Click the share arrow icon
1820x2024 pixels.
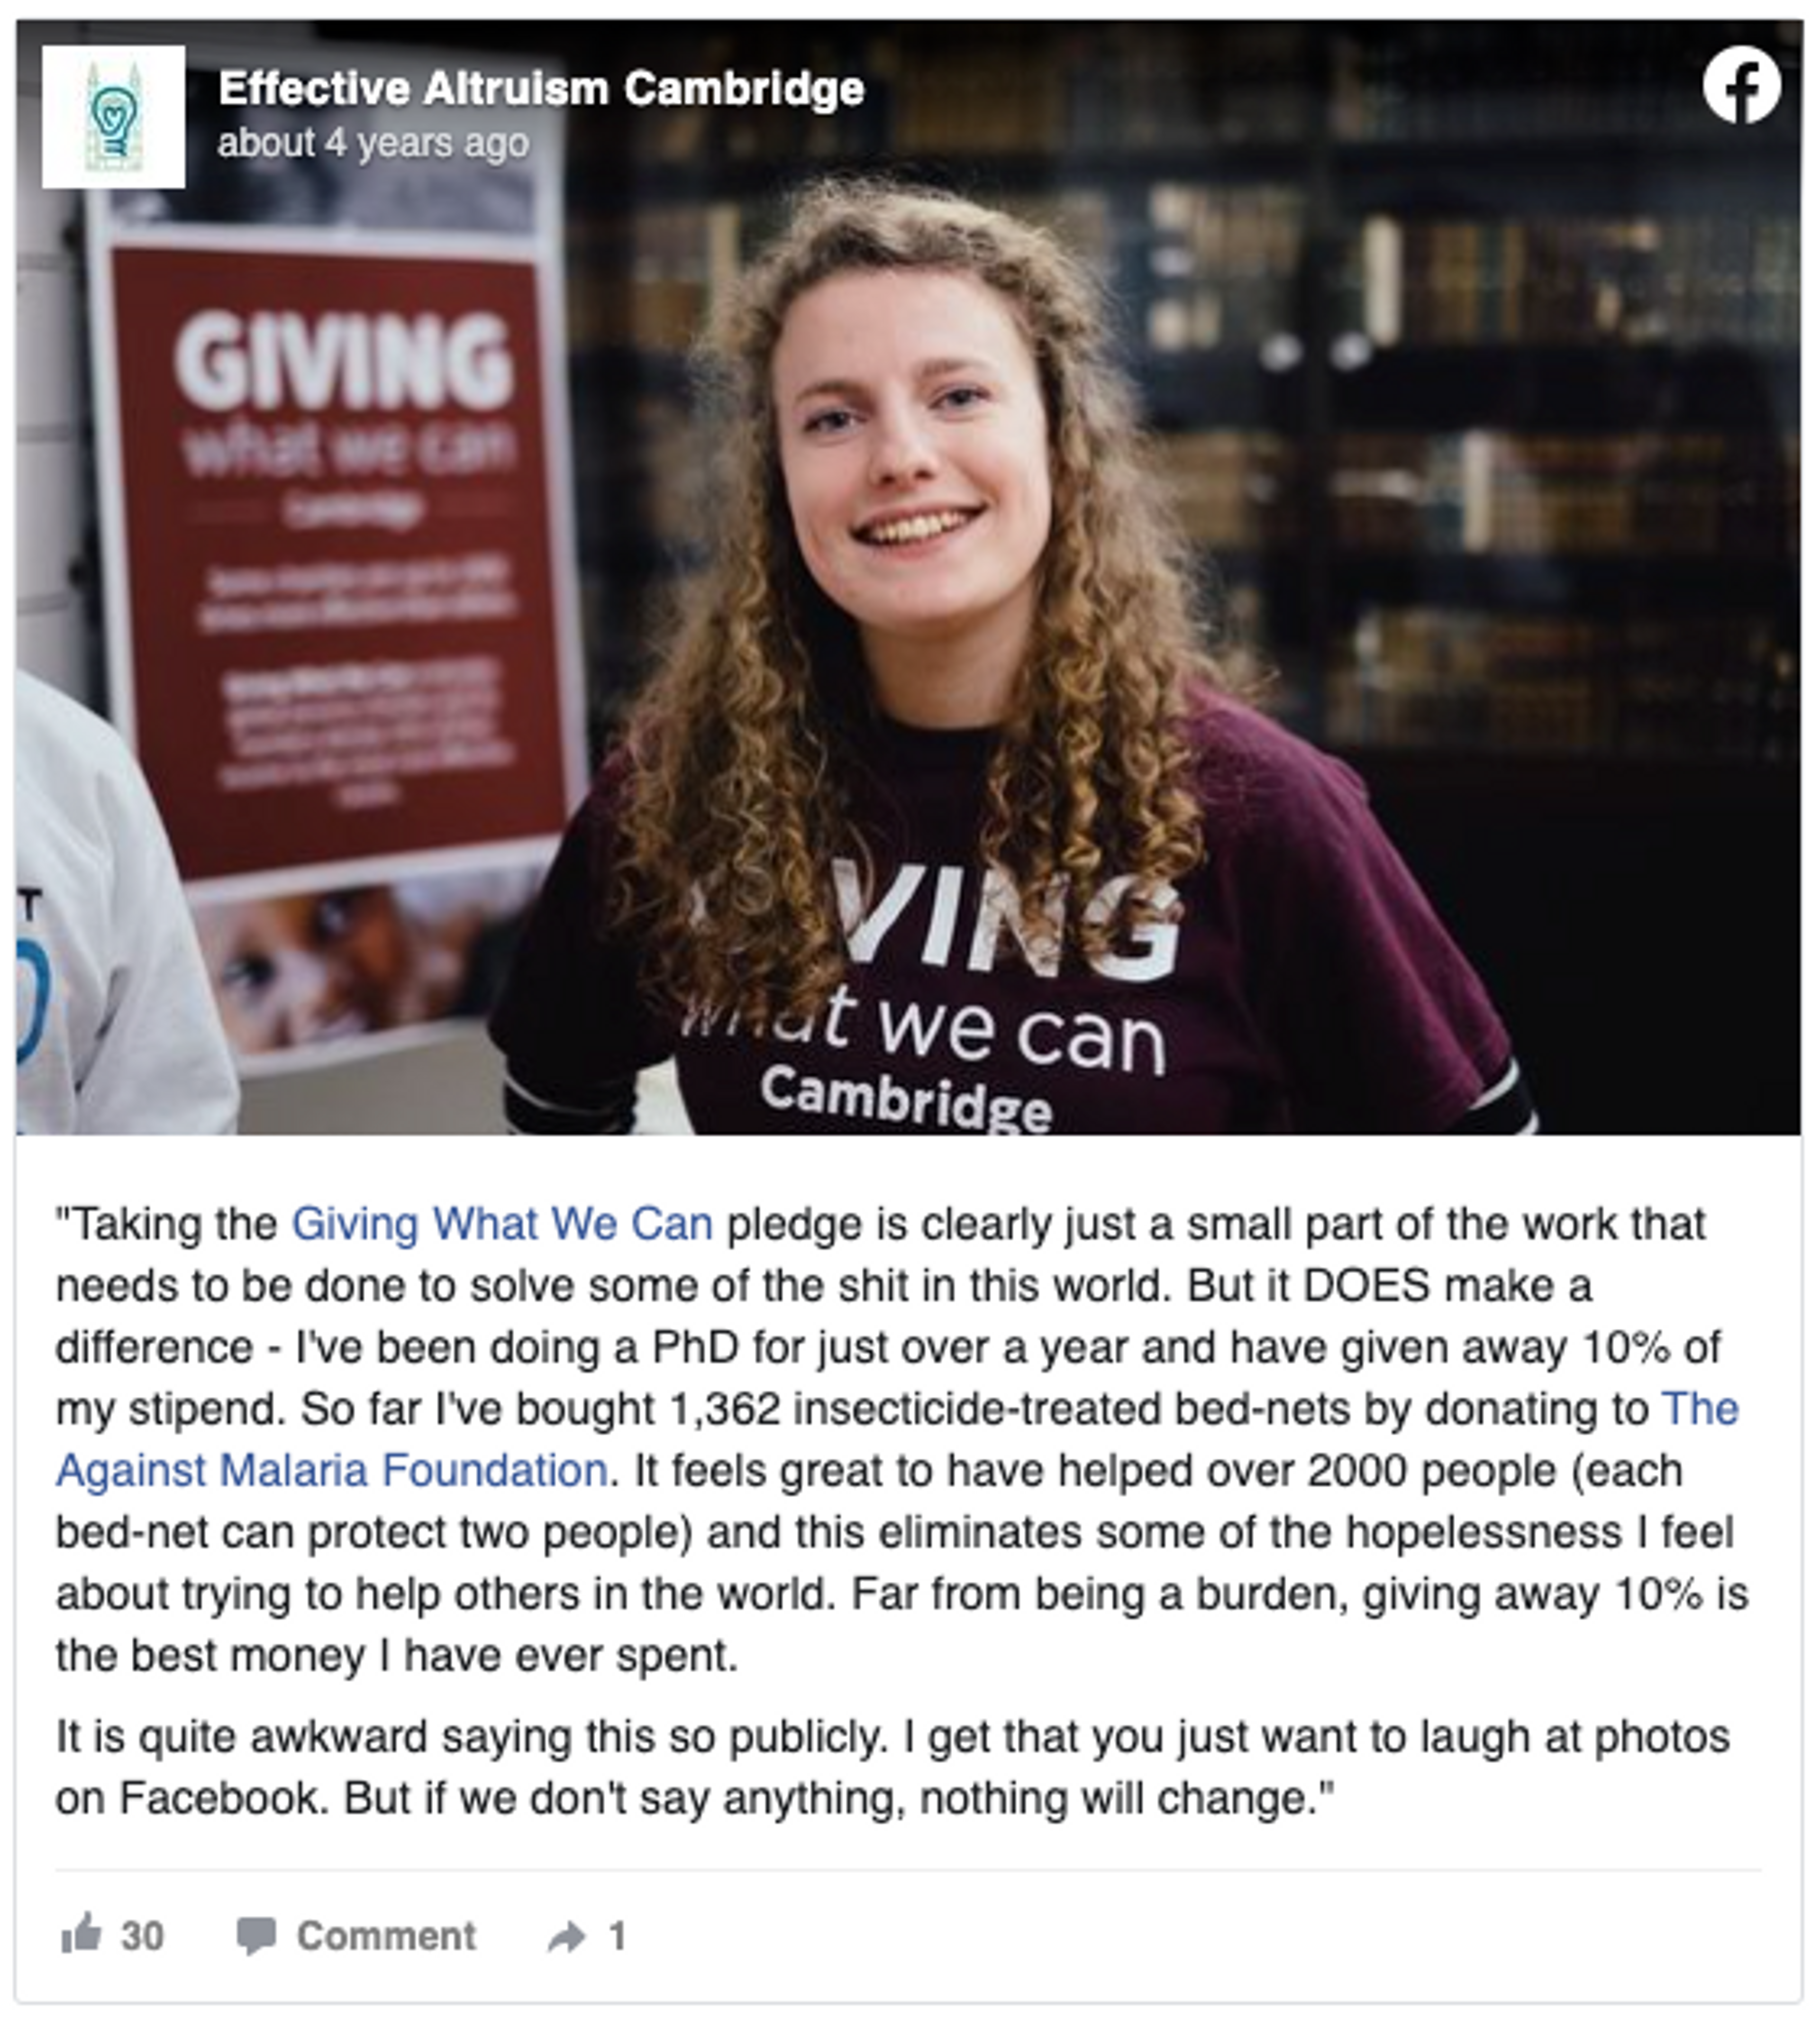click(x=567, y=1937)
